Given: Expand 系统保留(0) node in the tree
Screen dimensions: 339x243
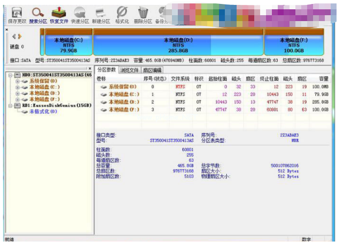Looking at the screenshot, I should click(18, 81).
